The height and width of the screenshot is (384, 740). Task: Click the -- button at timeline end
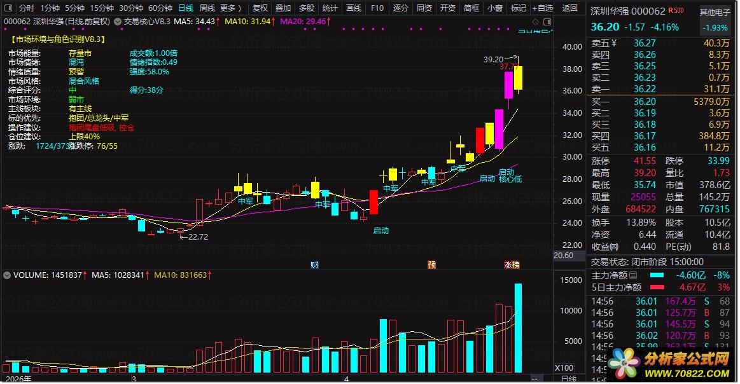click(x=534, y=379)
